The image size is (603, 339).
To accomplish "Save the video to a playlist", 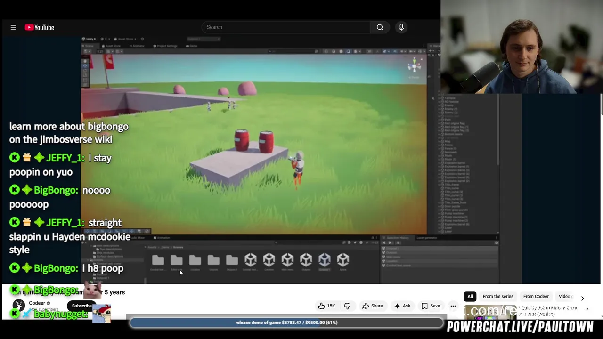I will (x=431, y=306).
